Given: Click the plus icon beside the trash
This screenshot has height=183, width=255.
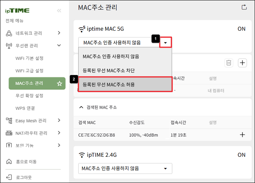Looking at the screenshot, I should (x=242, y=63).
